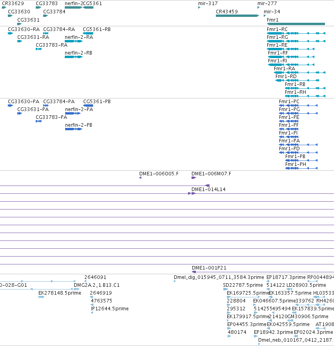Viewport: 334px width, 346px height.
Task: Select the CG33784 gene label
Action: click(x=54, y=12)
